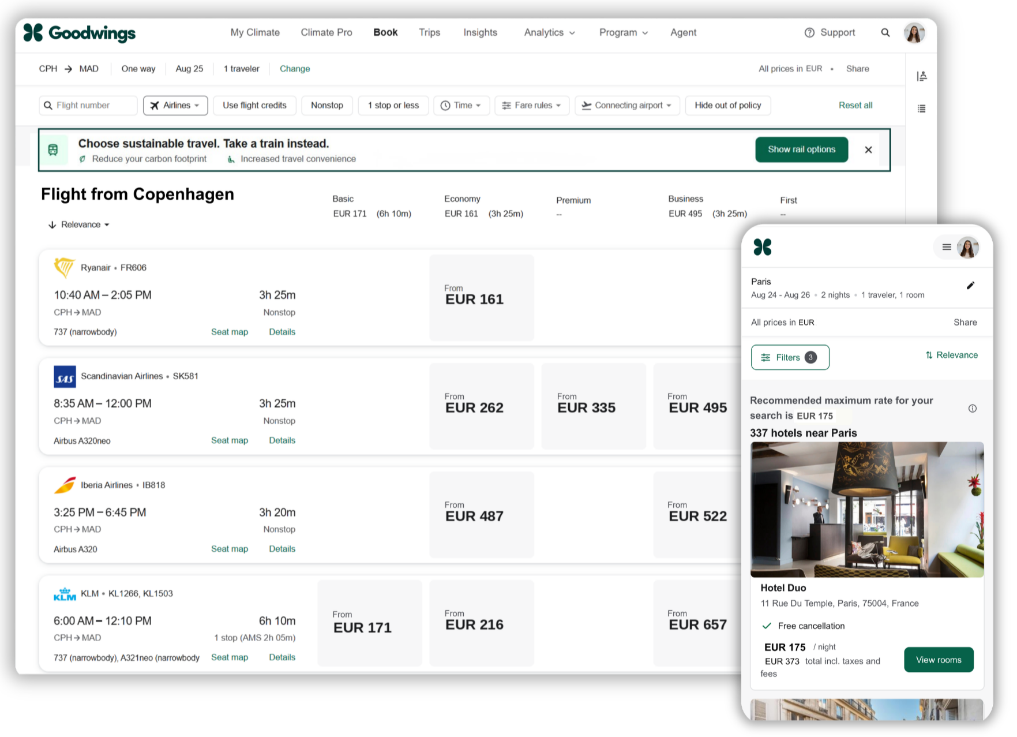1017x737 pixels.
Task: Expand the Fare rules dropdown
Action: 532,106
